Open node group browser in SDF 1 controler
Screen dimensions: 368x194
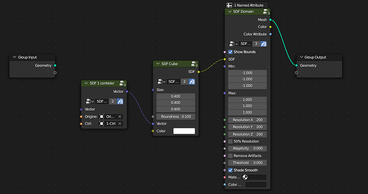[x=90, y=101]
